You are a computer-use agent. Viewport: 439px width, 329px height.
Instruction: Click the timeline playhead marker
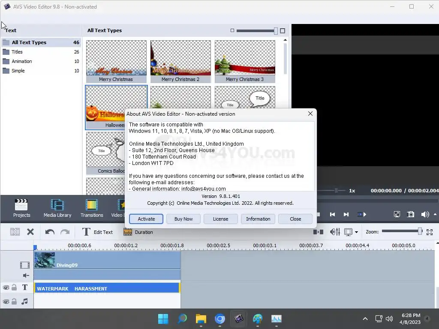35,247
